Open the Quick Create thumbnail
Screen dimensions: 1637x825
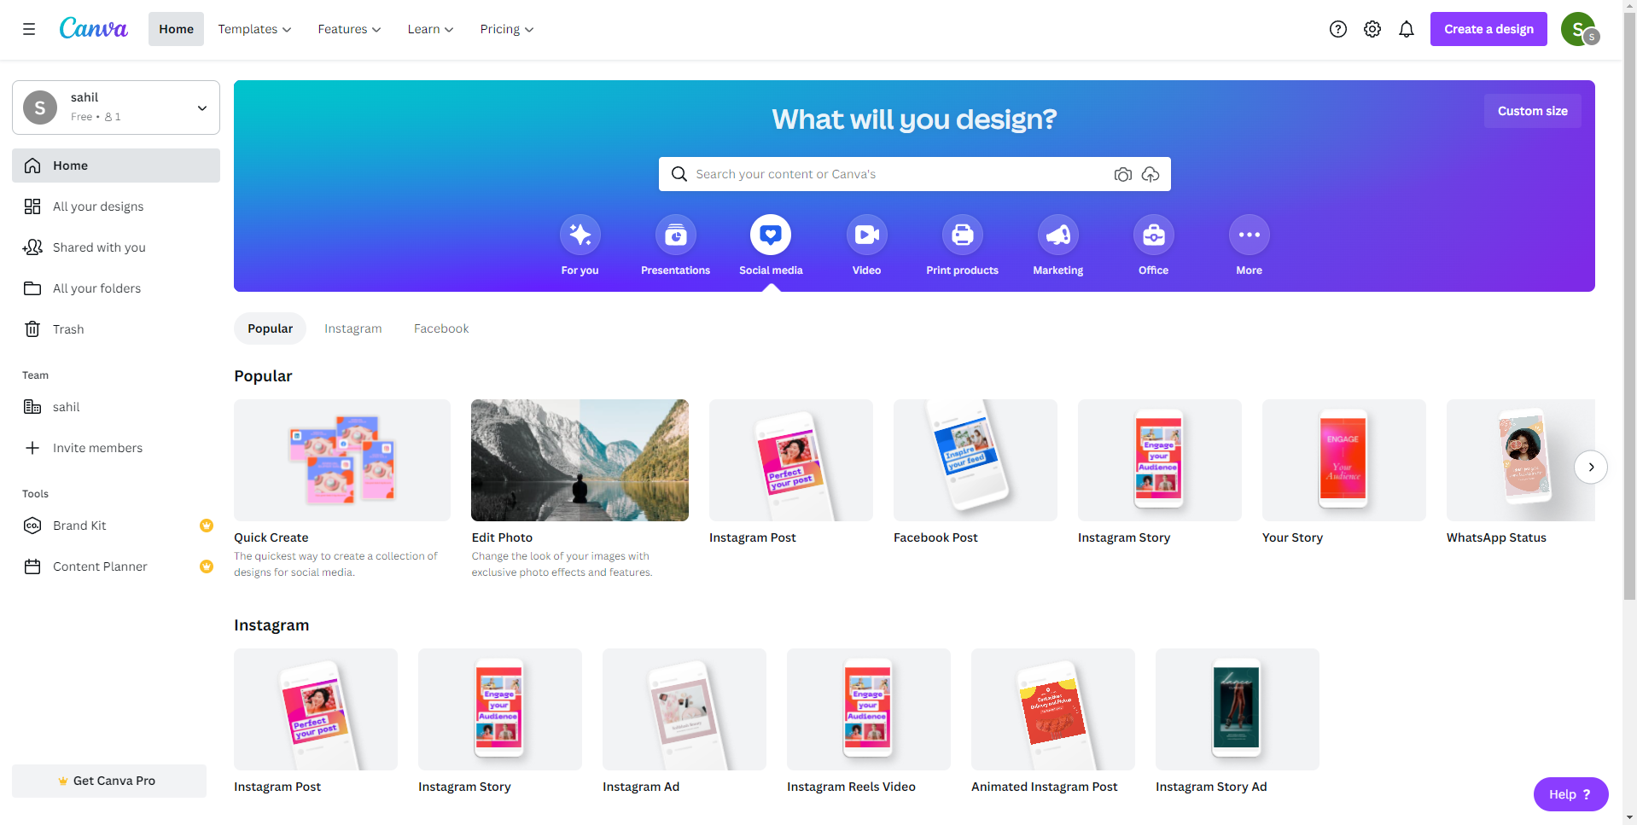point(342,460)
